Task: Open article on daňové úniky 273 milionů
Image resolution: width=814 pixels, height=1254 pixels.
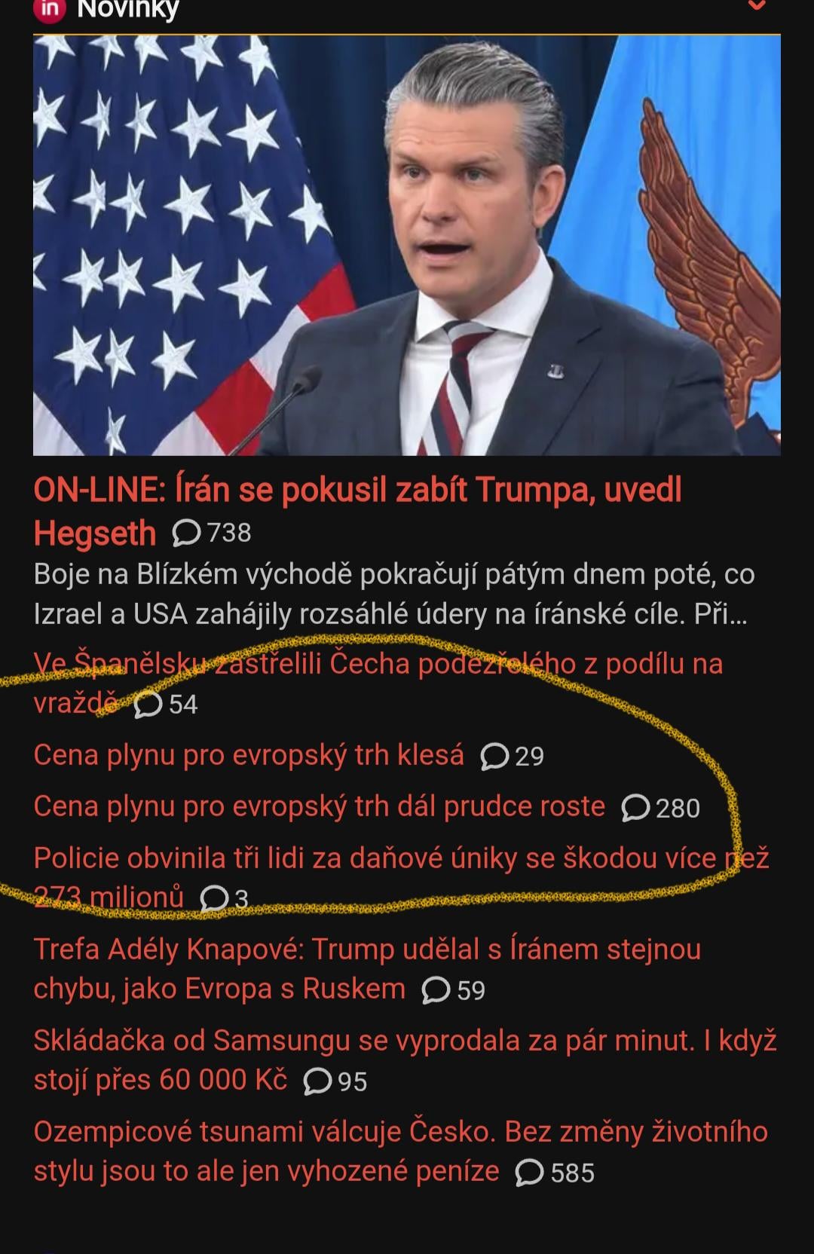Action: [401, 878]
